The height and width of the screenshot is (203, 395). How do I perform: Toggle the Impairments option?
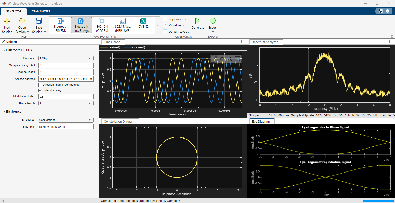(x=174, y=19)
